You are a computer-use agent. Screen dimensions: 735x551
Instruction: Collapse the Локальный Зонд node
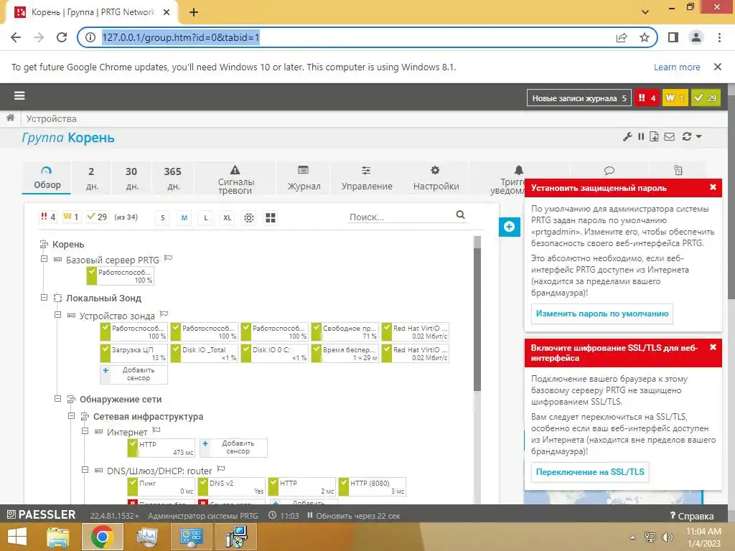click(x=44, y=297)
